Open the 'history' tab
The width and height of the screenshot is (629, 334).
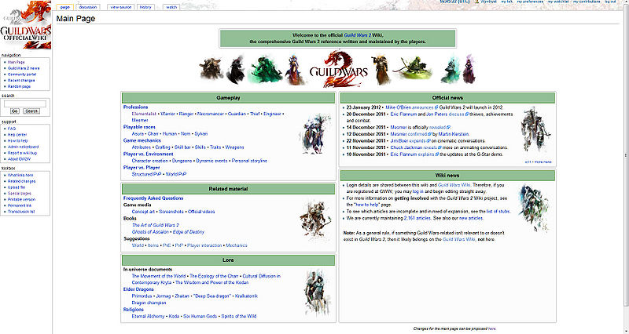coord(145,7)
